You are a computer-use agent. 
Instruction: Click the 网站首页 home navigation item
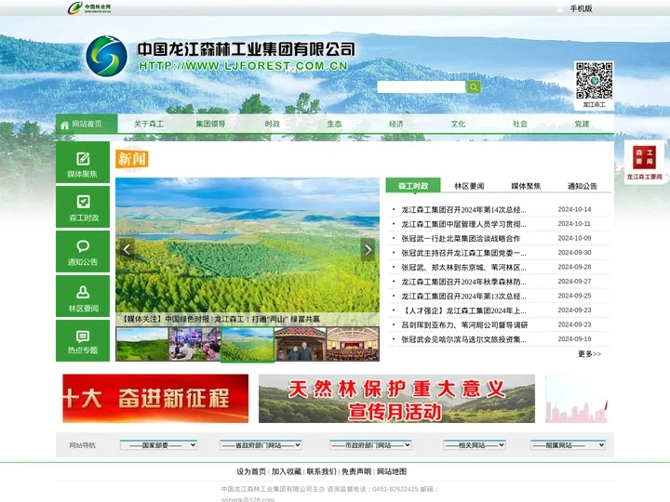pyautogui.click(x=87, y=124)
